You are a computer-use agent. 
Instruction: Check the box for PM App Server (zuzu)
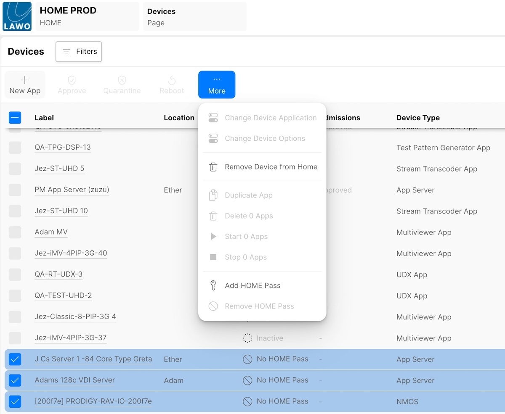tap(15, 190)
